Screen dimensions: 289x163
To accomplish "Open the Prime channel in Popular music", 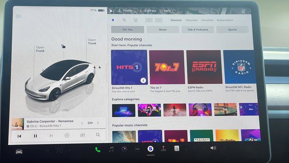I will 201,136.
